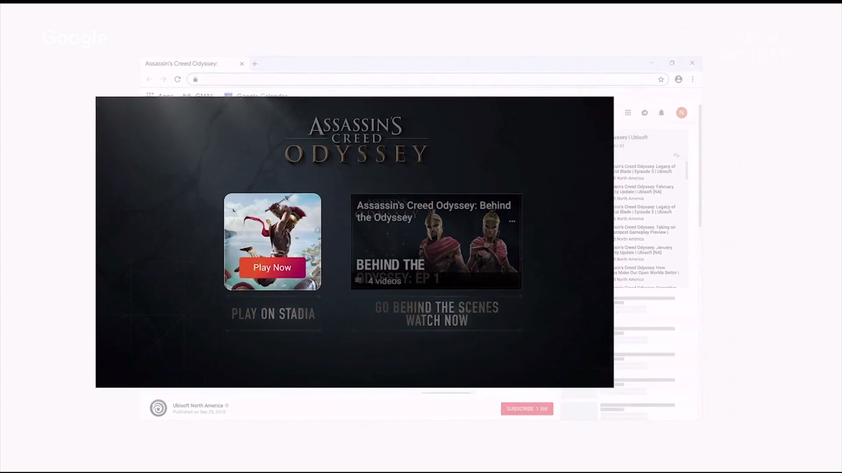Viewport: 842px width, 473px height.
Task: Open the N user avatar menu
Action: (681, 113)
